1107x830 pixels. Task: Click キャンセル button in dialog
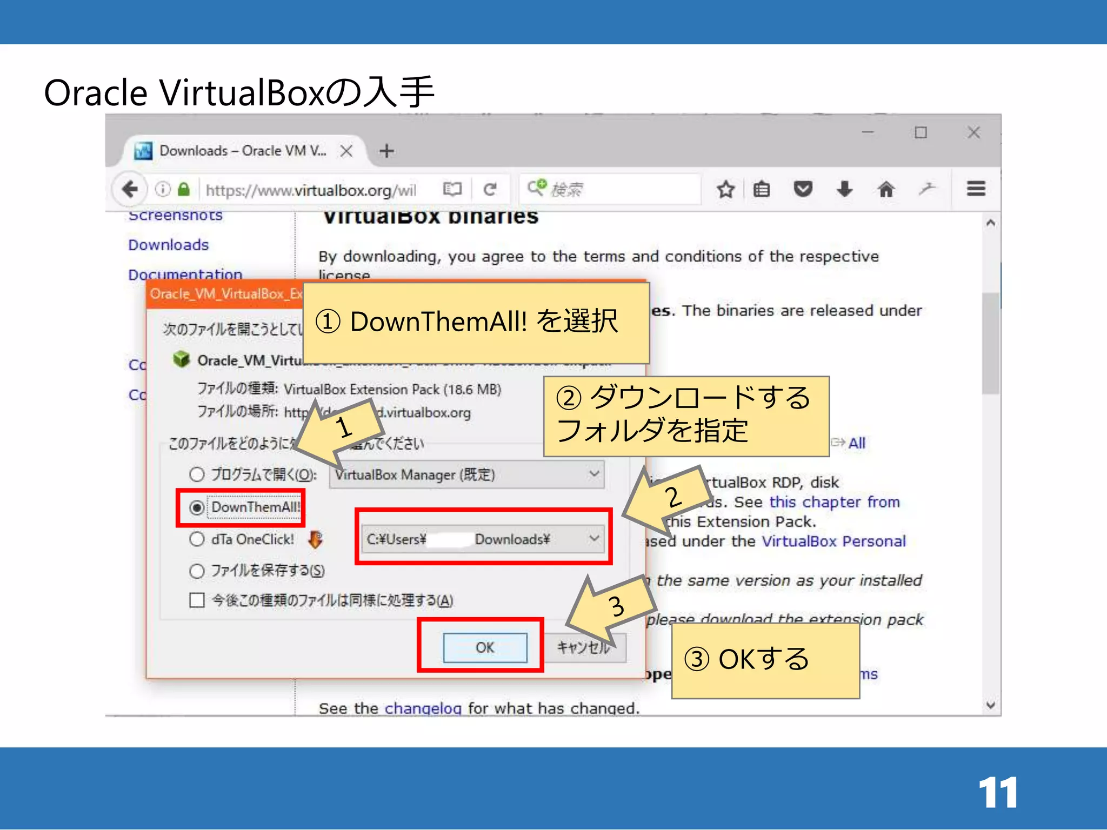(584, 647)
